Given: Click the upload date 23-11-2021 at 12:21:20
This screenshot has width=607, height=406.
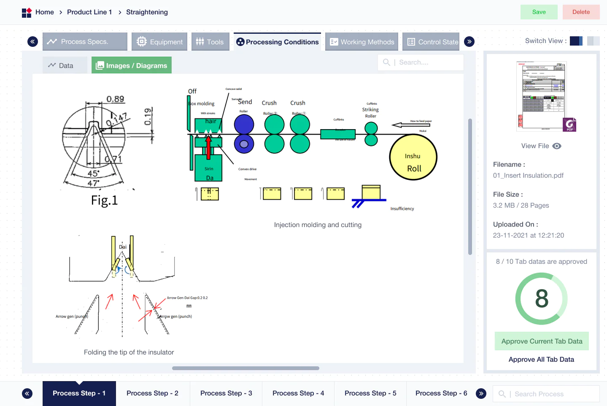Looking at the screenshot, I should (529, 235).
